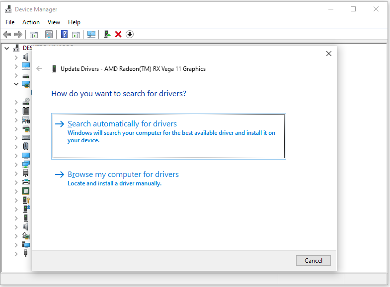Click the Device Manager title bar icon
The width and height of the screenshot is (390, 287).
tap(8, 9)
